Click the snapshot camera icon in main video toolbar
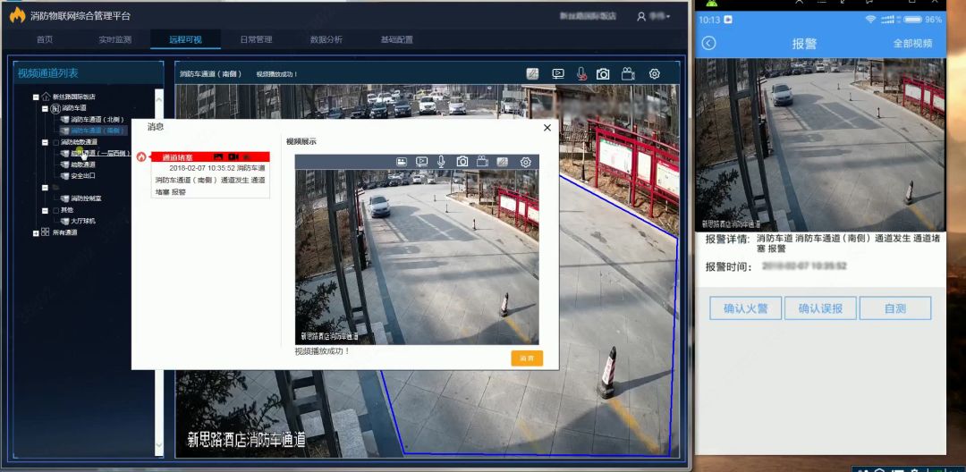The width and height of the screenshot is (966, 472). 603,74
